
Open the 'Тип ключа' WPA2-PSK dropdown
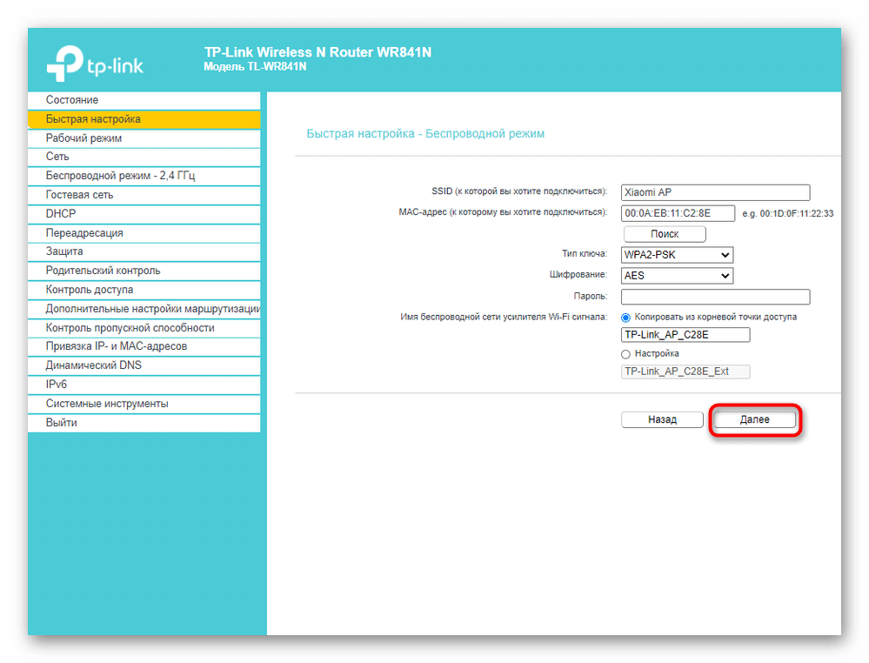coord(678,255)
